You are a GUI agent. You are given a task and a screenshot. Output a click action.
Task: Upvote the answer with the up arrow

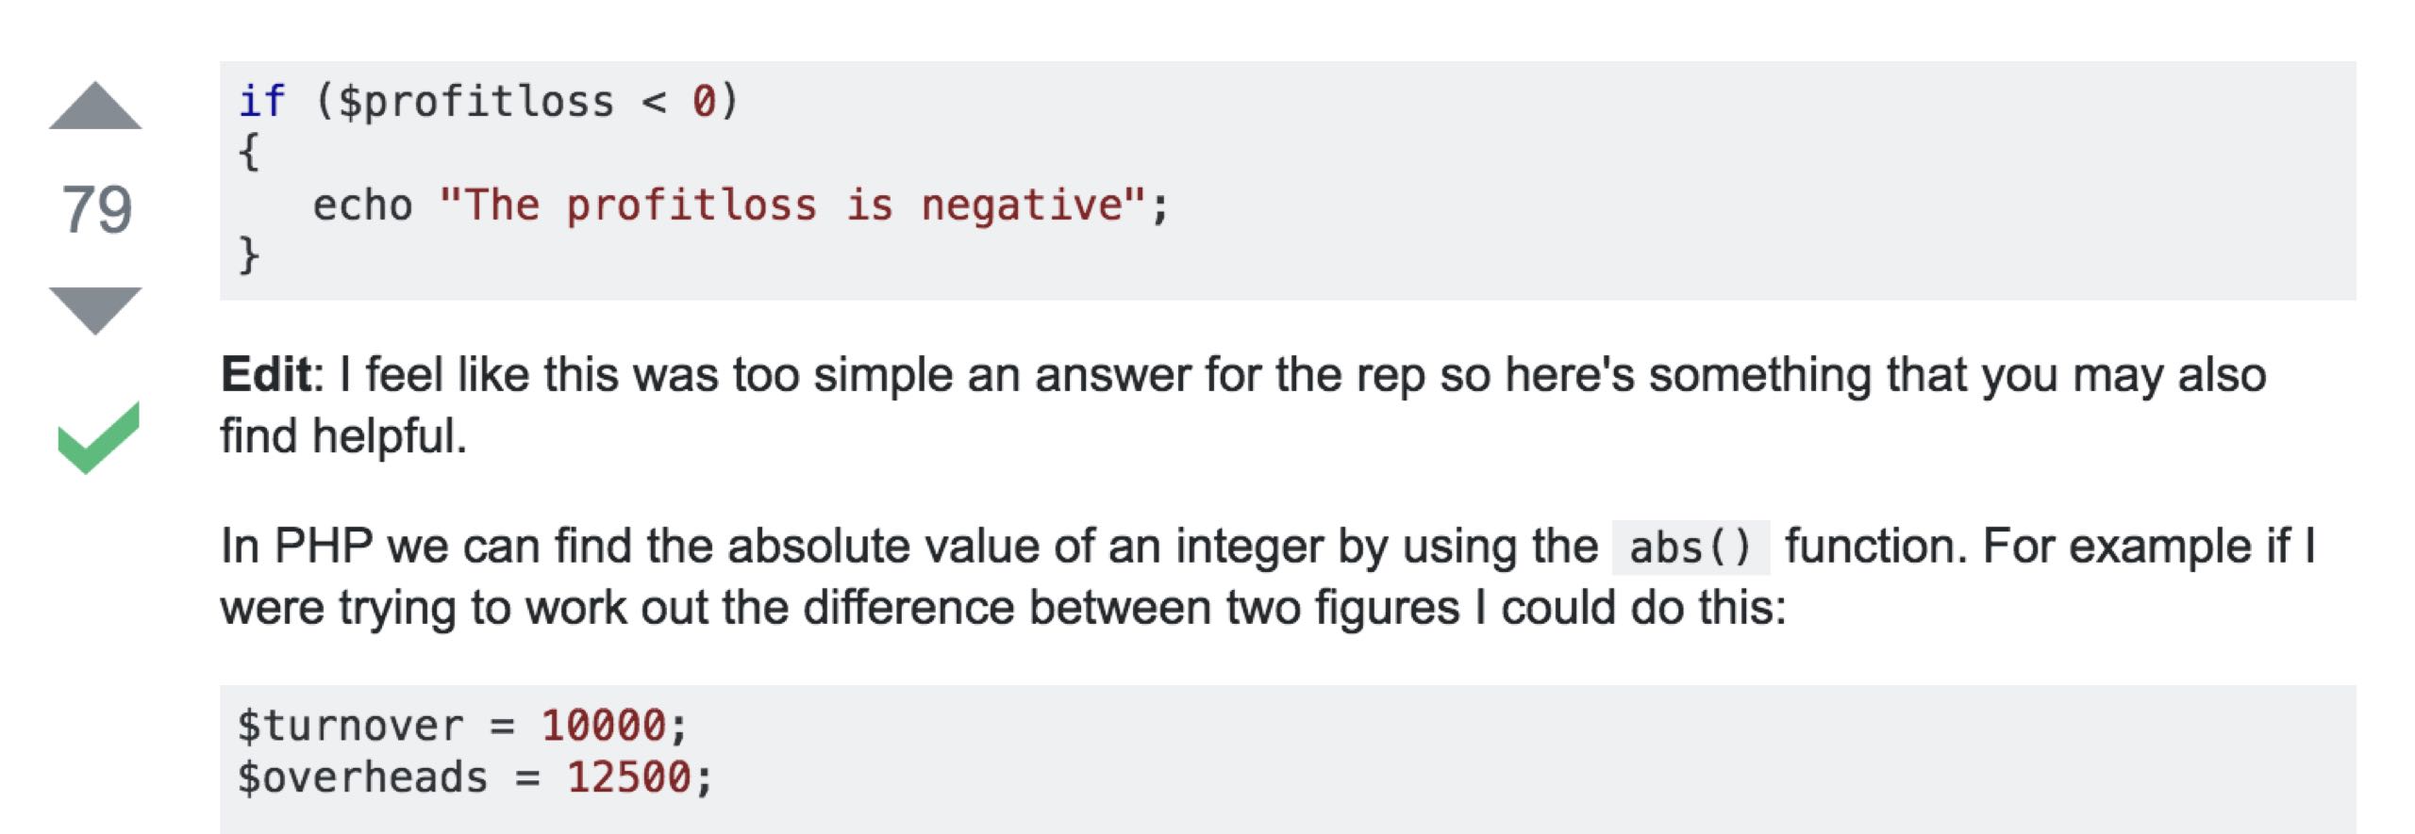point(95,106)
